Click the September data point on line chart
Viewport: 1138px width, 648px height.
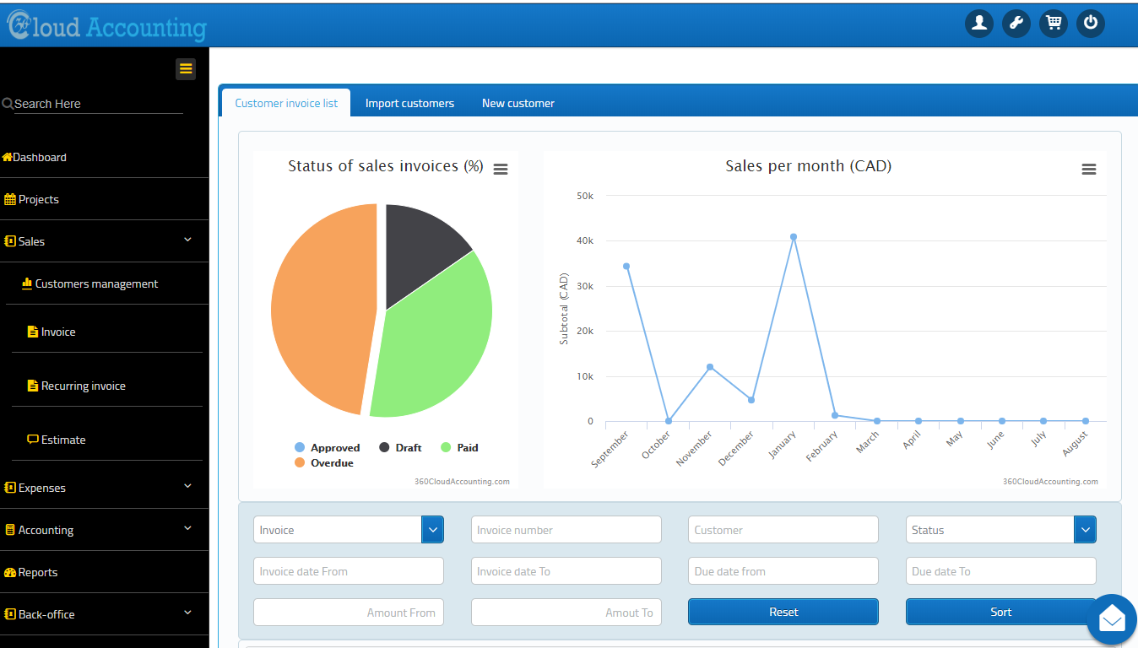click(x=626, y=266)
